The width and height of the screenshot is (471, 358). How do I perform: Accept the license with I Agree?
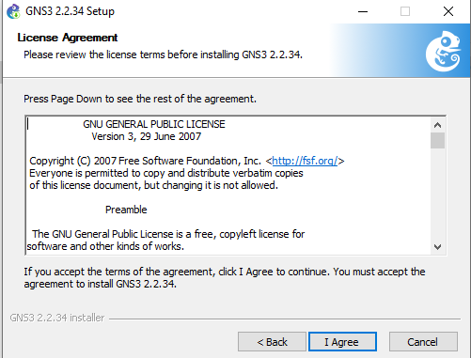pyautogui.click(x=342, y=342)
